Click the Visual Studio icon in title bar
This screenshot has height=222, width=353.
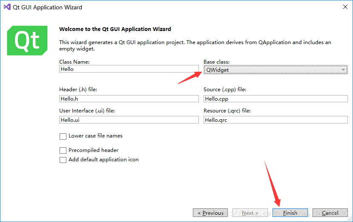point(7,7)
